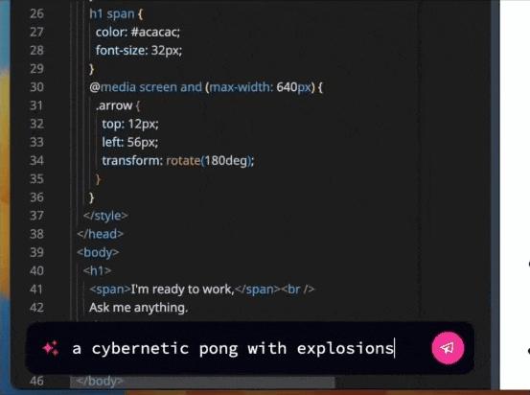The image size is (530, 395).
Task: Click the pink paper-plane send button
Action: (448, 348)
